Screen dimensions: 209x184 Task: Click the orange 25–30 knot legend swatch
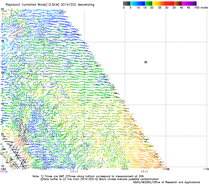(163, 3)
